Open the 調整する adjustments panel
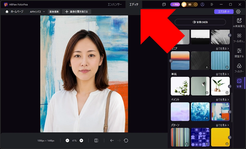The image size is (246, 149). 239,53
